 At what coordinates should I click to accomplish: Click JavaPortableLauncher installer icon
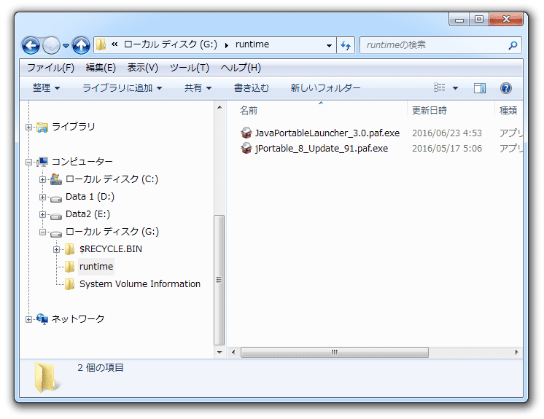click(246, 133)
